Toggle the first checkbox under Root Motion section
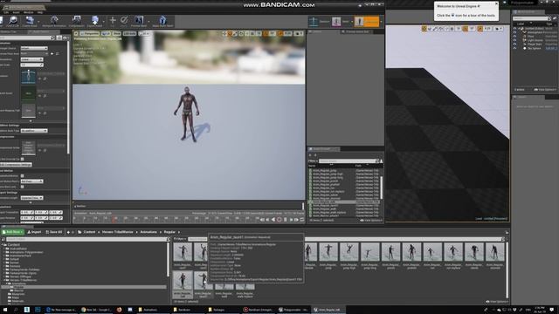 click(22, 176)
